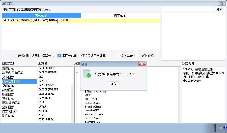Image resolution: width=227 pixels, height=133 pixels.
Task: Click inside the yellow formula editor line
Action: [x=81, y=21]
